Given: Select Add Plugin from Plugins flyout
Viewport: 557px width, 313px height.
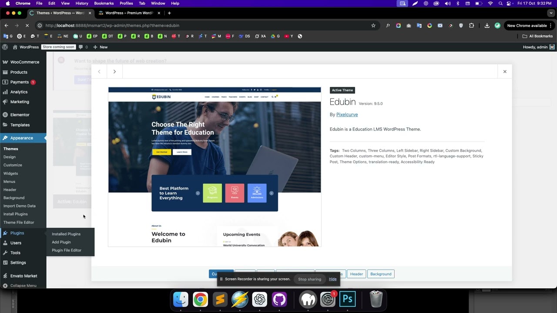Looking at the screenshot, I should pos(61,242).
